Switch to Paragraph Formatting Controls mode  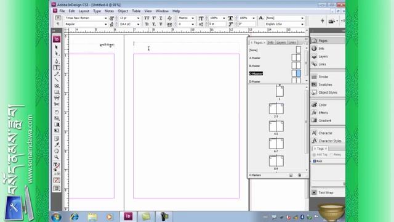point(58,24)
